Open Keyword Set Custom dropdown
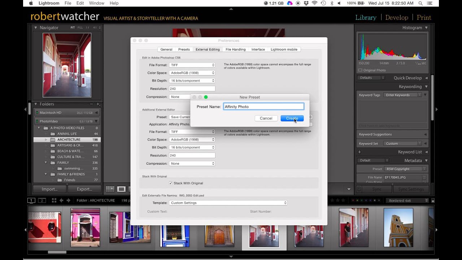The image size is (462, 260). pos(403,143)
